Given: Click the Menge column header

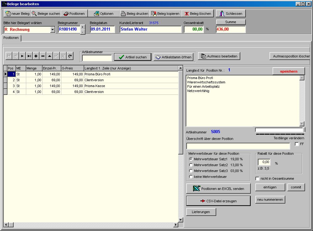Looking at the screenshot, I should click(34, 68).
